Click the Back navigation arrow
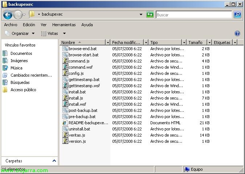The width and height of the screenshot is (245, 174). coord(8,15)
